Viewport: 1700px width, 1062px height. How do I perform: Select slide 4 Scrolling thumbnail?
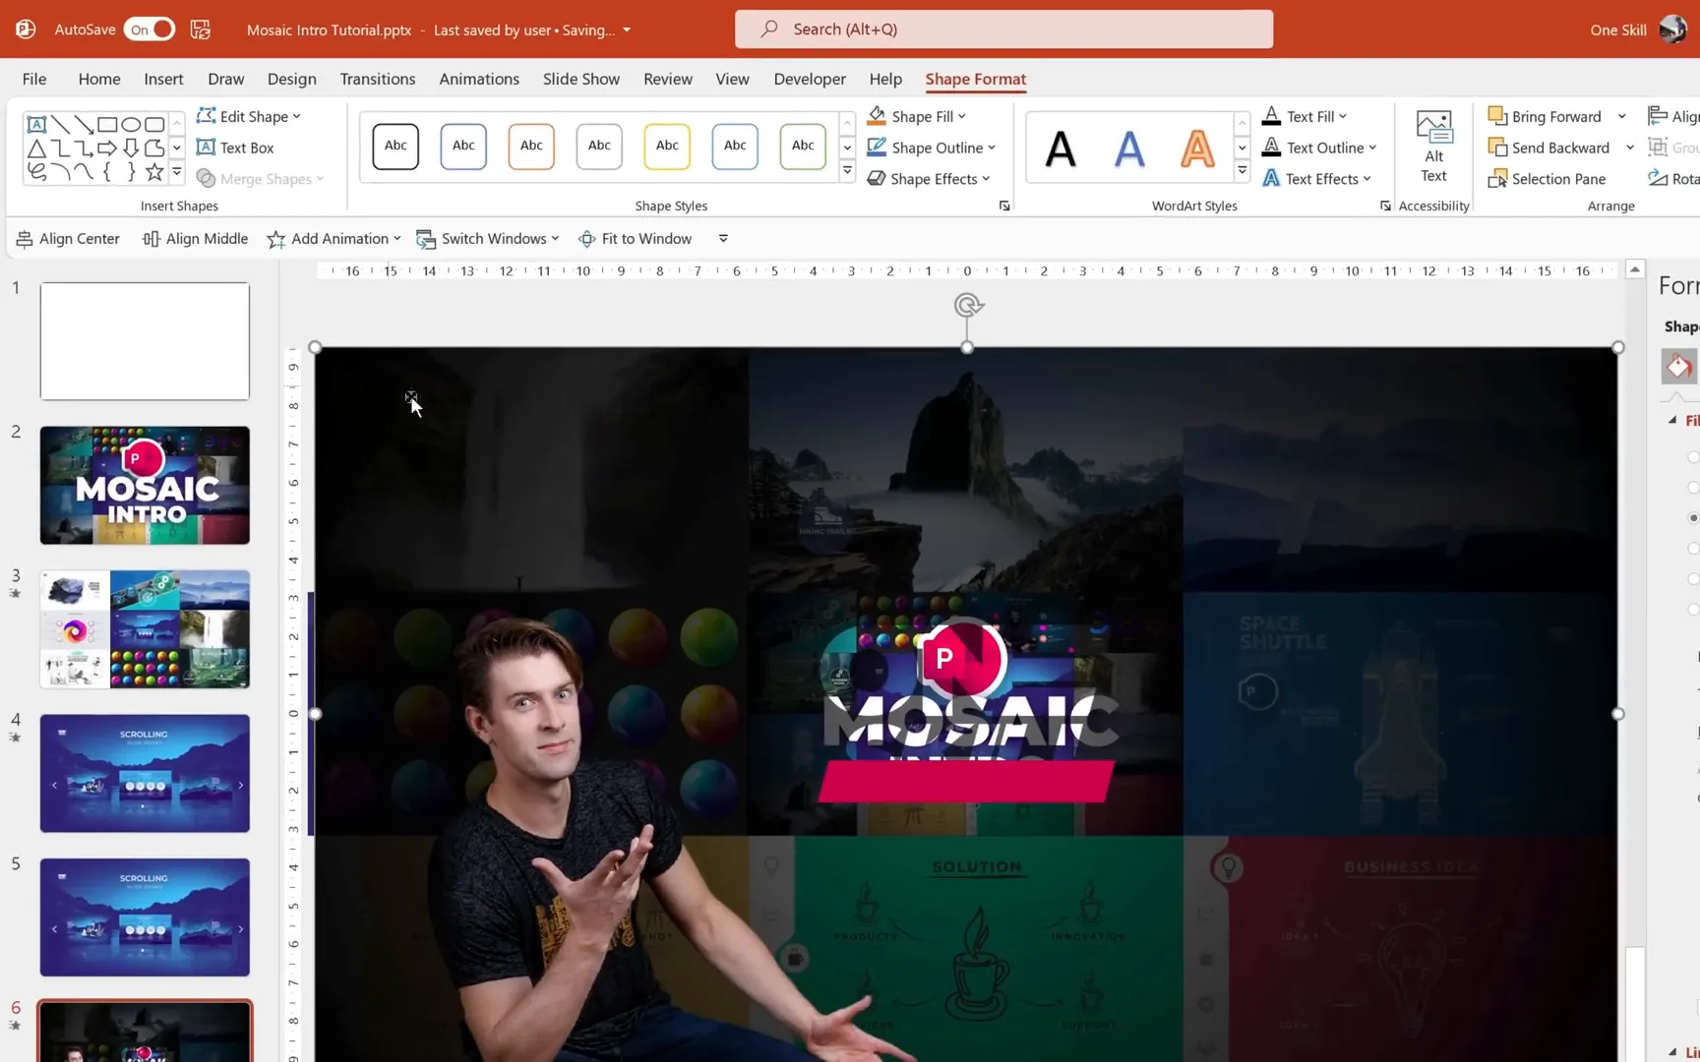(x=145, y=773)
